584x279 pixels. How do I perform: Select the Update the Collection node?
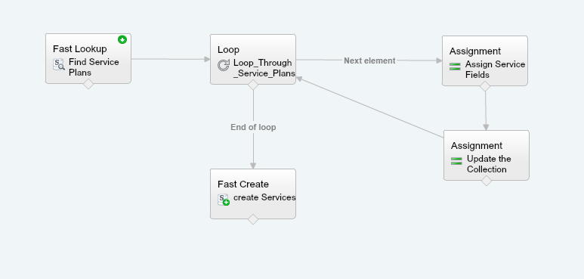click(487, 155)
